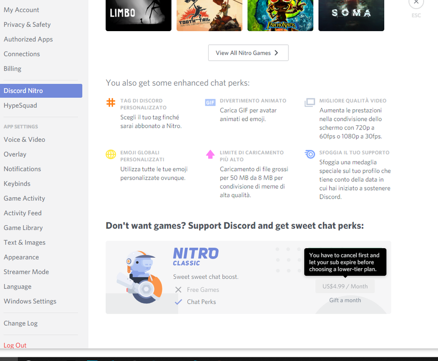The width and height of the screenshot is (438, 361).
Task: Close settings with the ESC X button
Action: click(416, 2)
